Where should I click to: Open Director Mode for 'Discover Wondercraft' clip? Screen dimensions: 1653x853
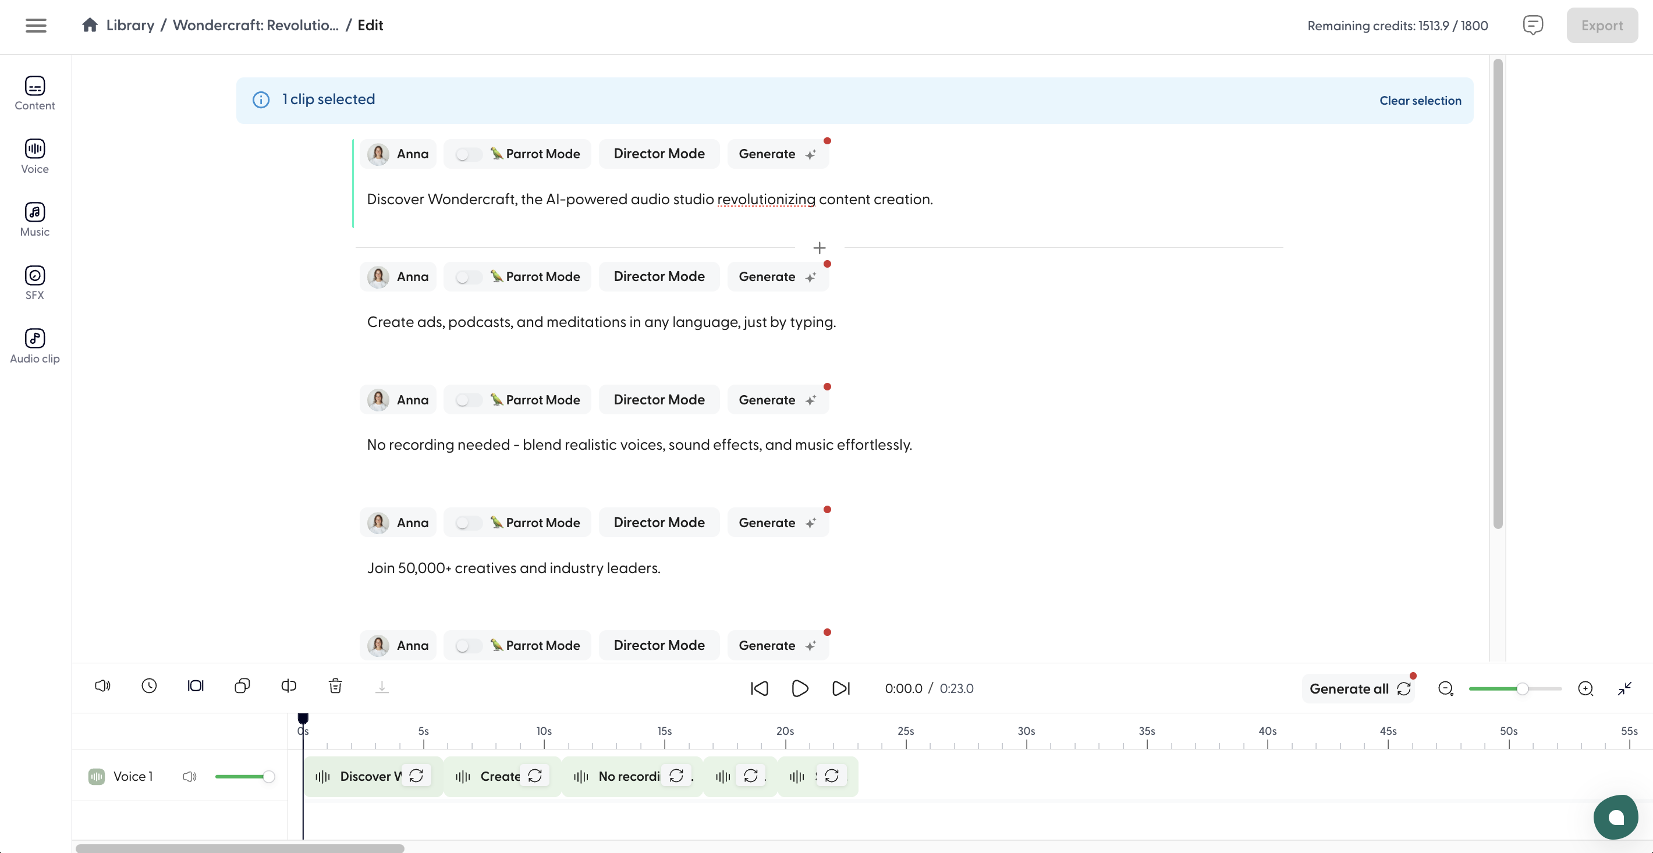[659, 154]
